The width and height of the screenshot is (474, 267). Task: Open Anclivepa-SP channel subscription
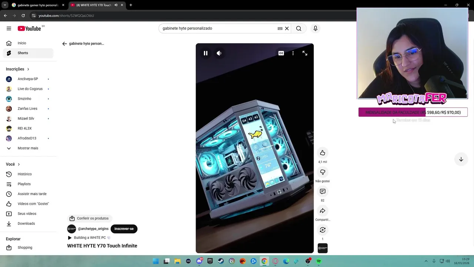coord(28,79)
